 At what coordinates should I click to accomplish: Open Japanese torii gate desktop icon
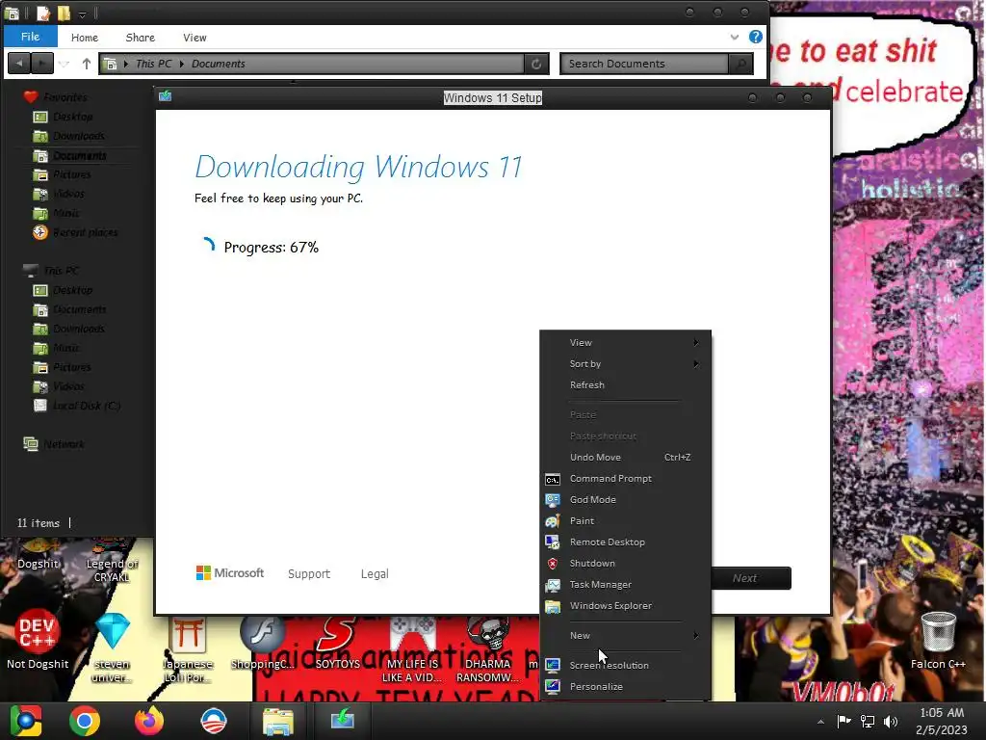coord(188,650)
